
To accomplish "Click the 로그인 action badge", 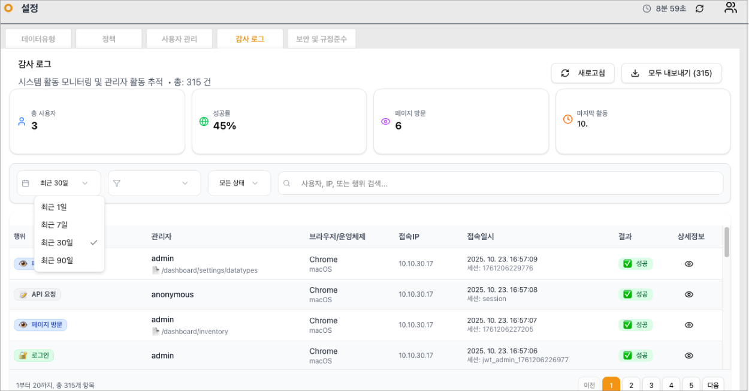I will tap(34, 356).
